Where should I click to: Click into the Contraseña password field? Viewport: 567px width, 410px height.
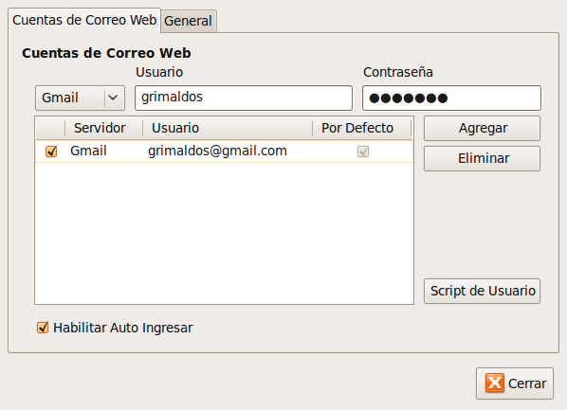click(x=451, y=98)
